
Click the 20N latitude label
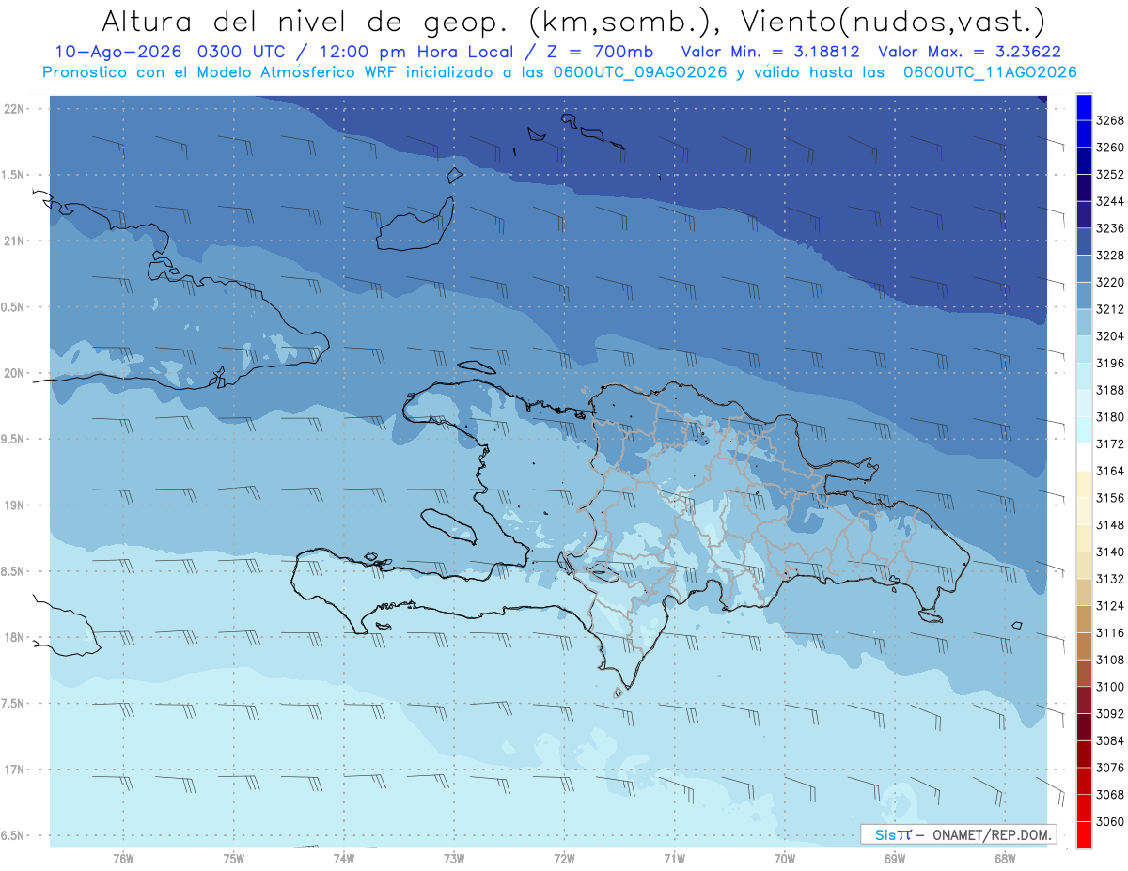tap(16, 373)
